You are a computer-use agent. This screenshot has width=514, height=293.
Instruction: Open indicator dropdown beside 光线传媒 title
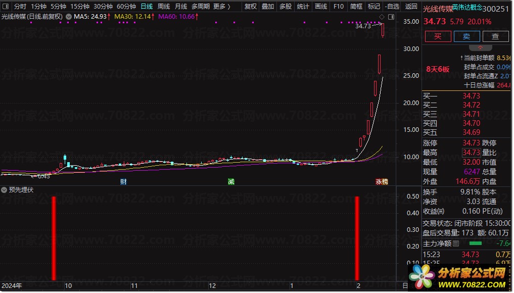[69, 16]
